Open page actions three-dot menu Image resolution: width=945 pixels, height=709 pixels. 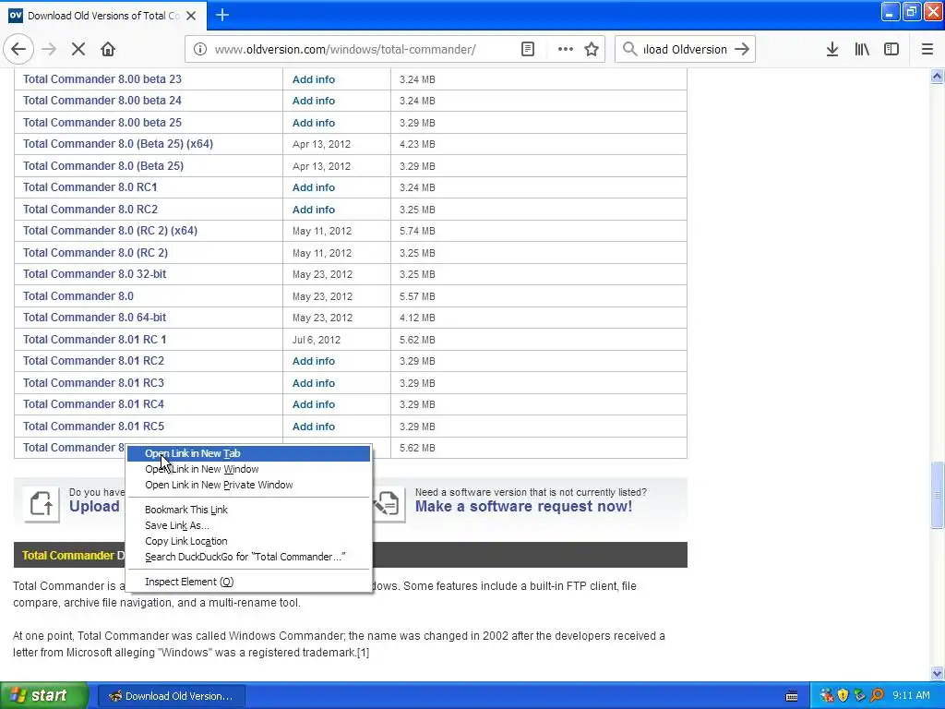[566, 50]
